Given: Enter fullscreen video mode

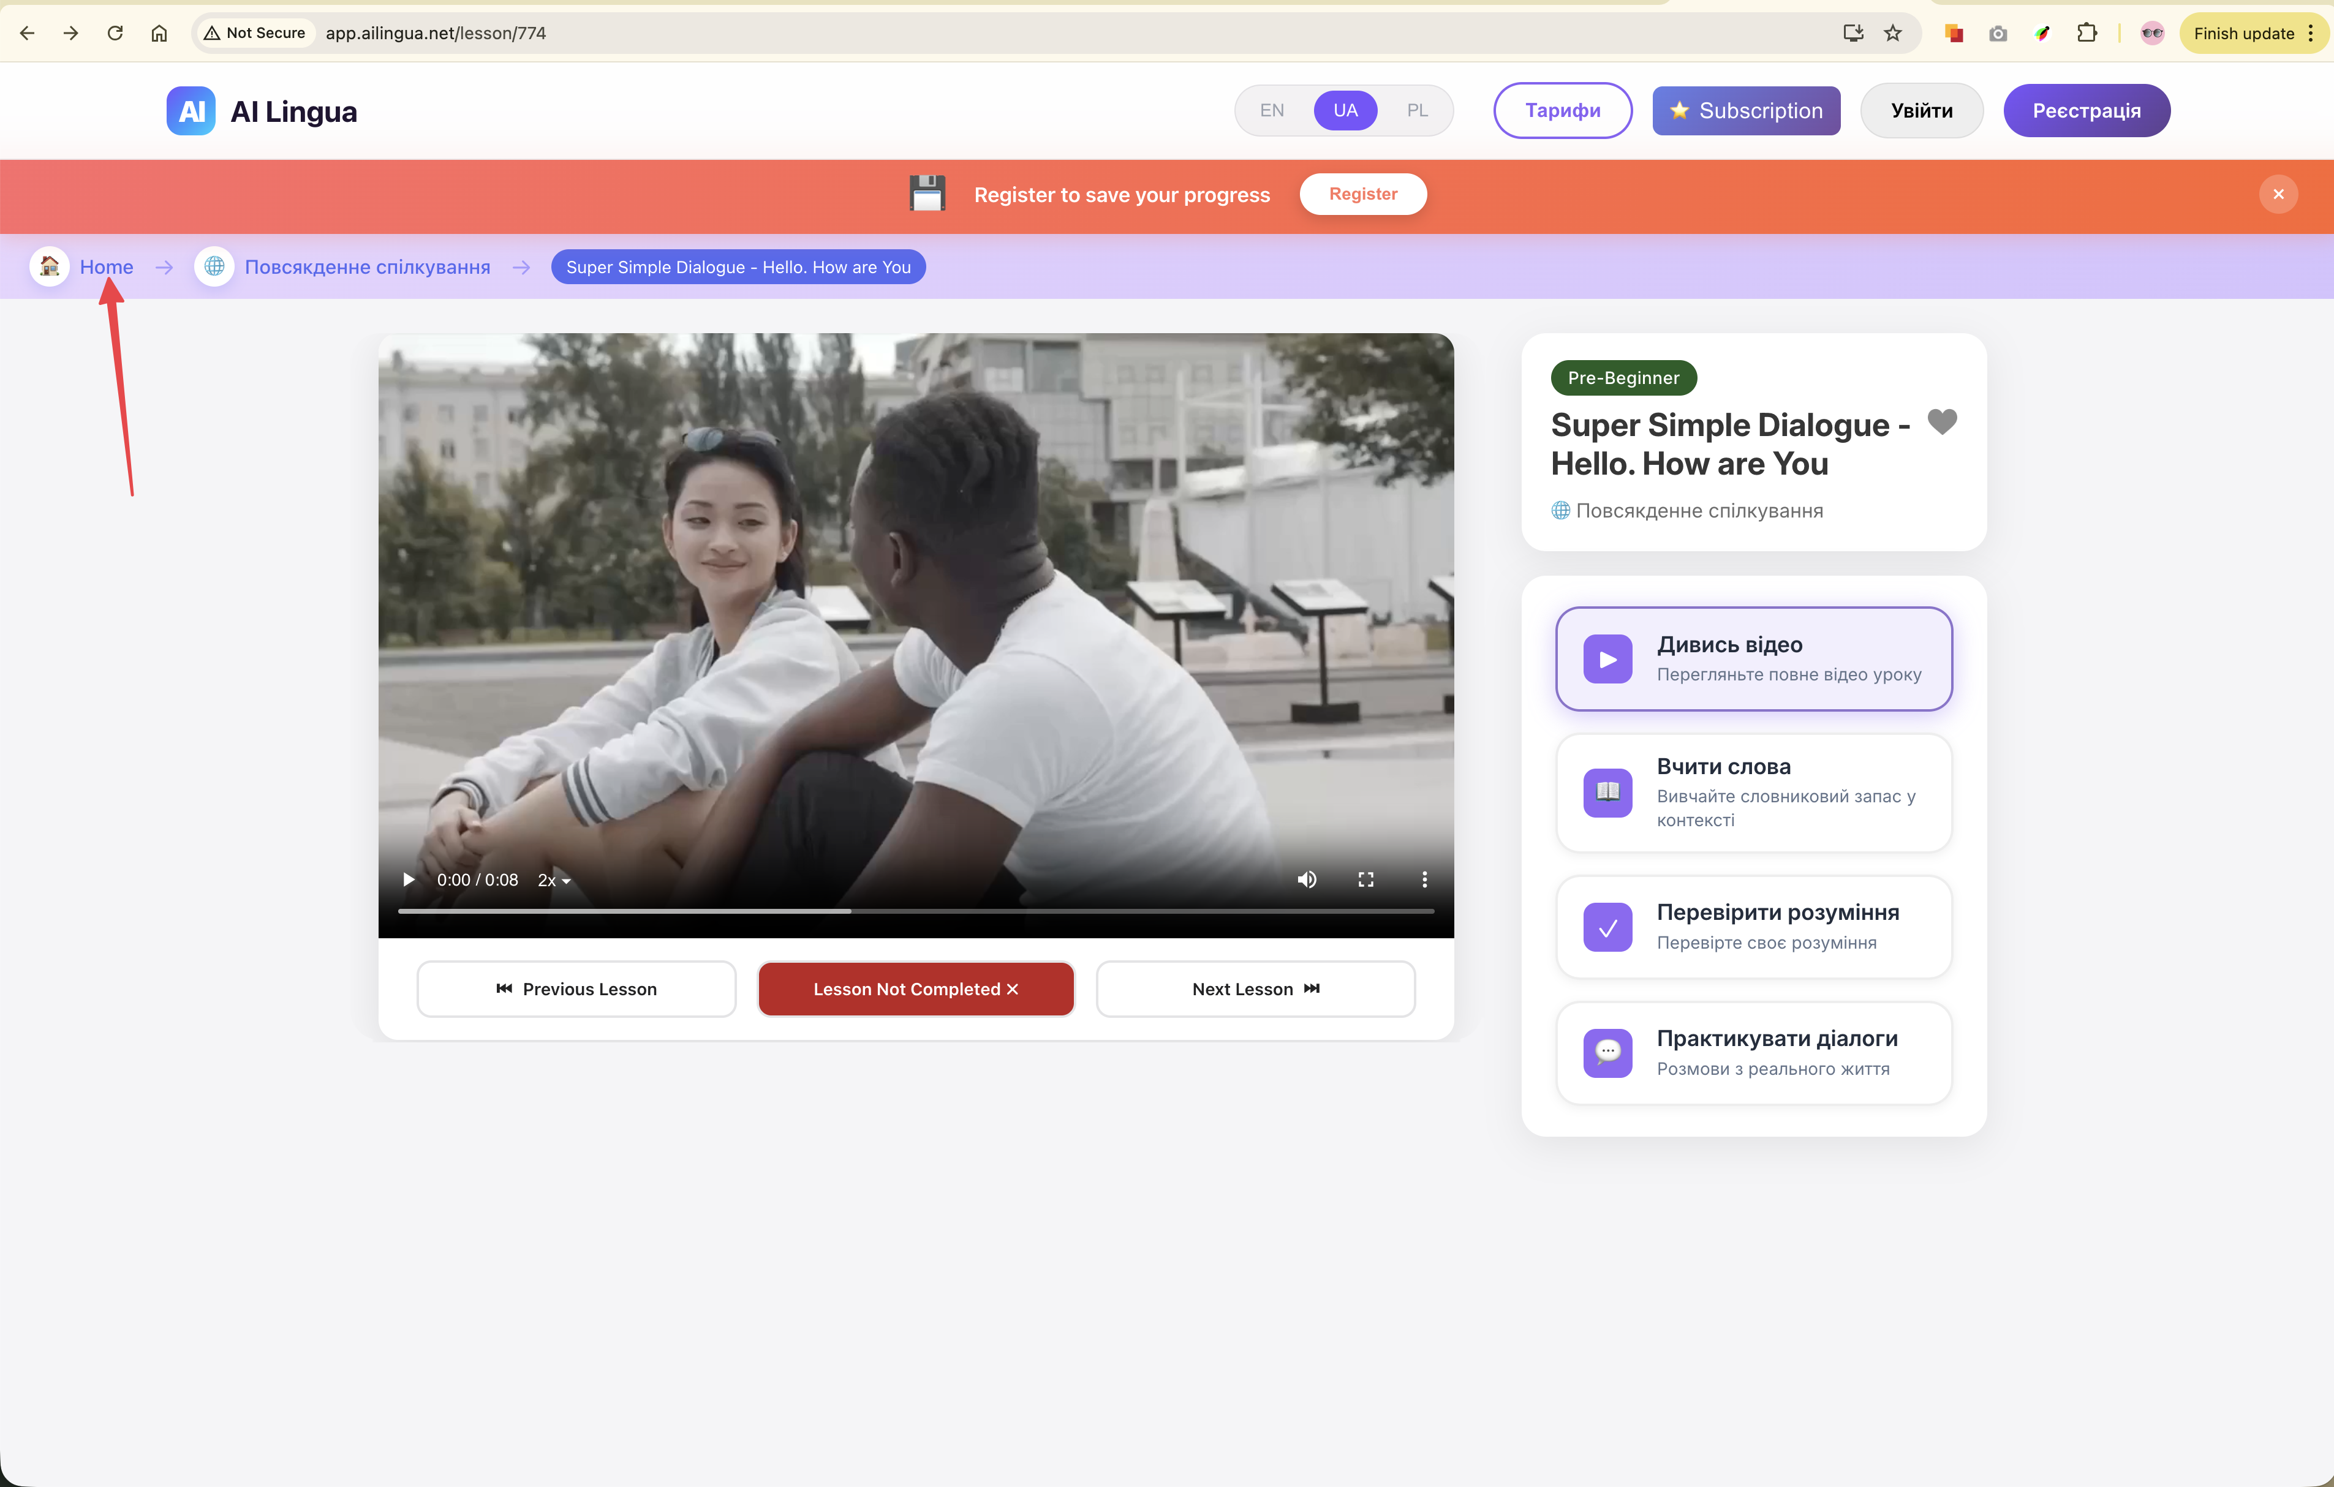Looking at the screenshot, I should [1365, 879].
